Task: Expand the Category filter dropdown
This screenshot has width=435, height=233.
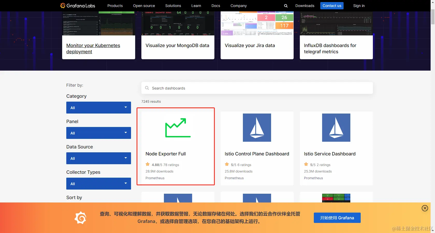Action: (99, 108)
